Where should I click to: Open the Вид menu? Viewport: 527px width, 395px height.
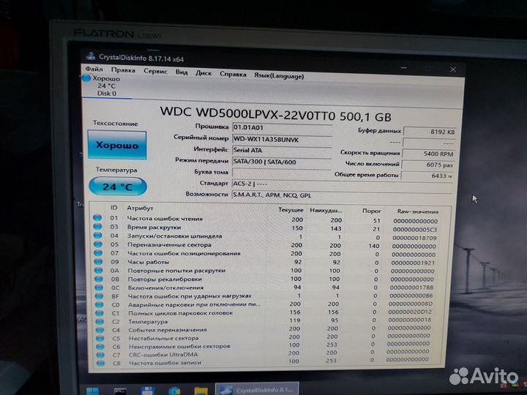(x=182, y=72)
